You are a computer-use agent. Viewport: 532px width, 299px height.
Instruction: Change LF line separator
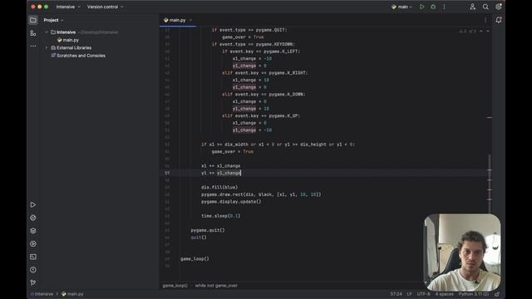point(410,294)
